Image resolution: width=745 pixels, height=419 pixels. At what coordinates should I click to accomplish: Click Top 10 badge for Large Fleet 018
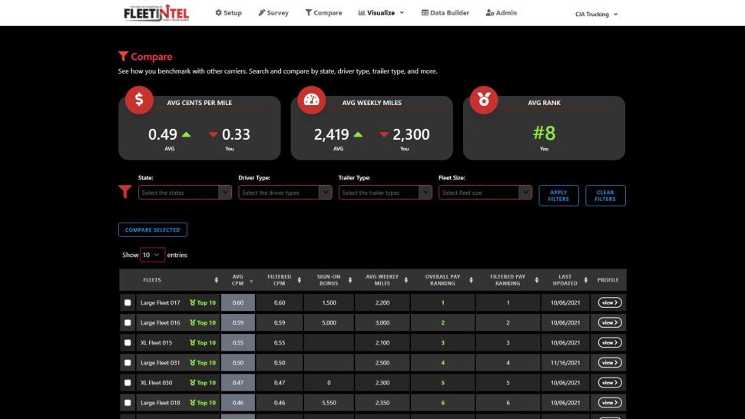point(203,403)
